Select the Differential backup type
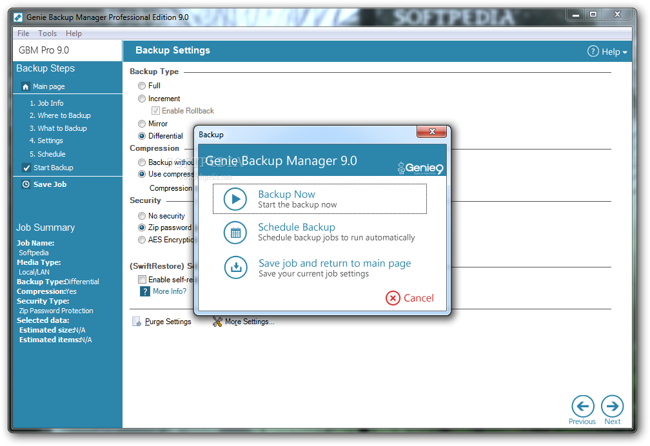Screen dimensions: 650x446 [x=142, y=136]
